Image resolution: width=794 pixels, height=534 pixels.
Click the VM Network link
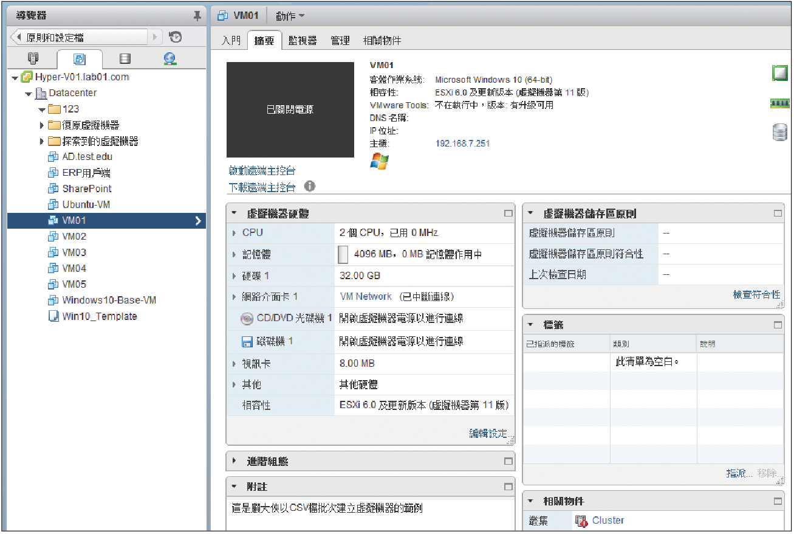pos(366,296)
